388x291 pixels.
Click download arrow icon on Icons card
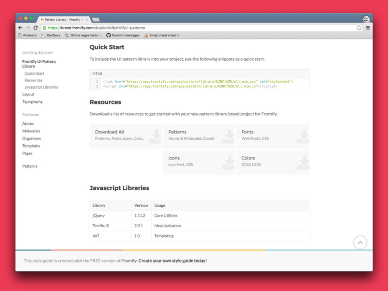(228, 162)
